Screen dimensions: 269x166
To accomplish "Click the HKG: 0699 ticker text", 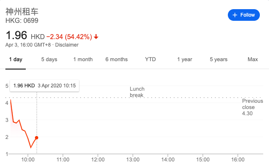I will click(22, 21).
